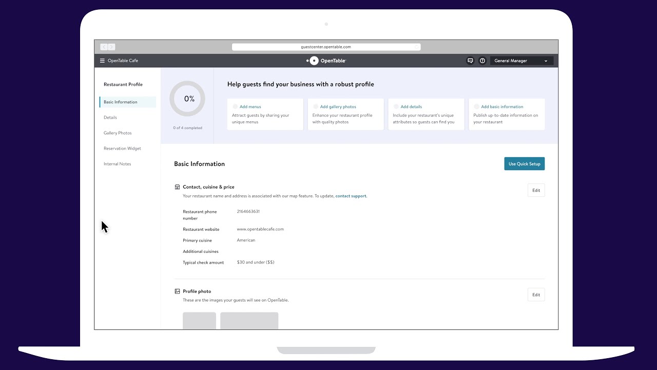Click the image icon beside Profile photo
Viewport: 657px width, 370px height.
pyautogui.click(x=178, y=291)
